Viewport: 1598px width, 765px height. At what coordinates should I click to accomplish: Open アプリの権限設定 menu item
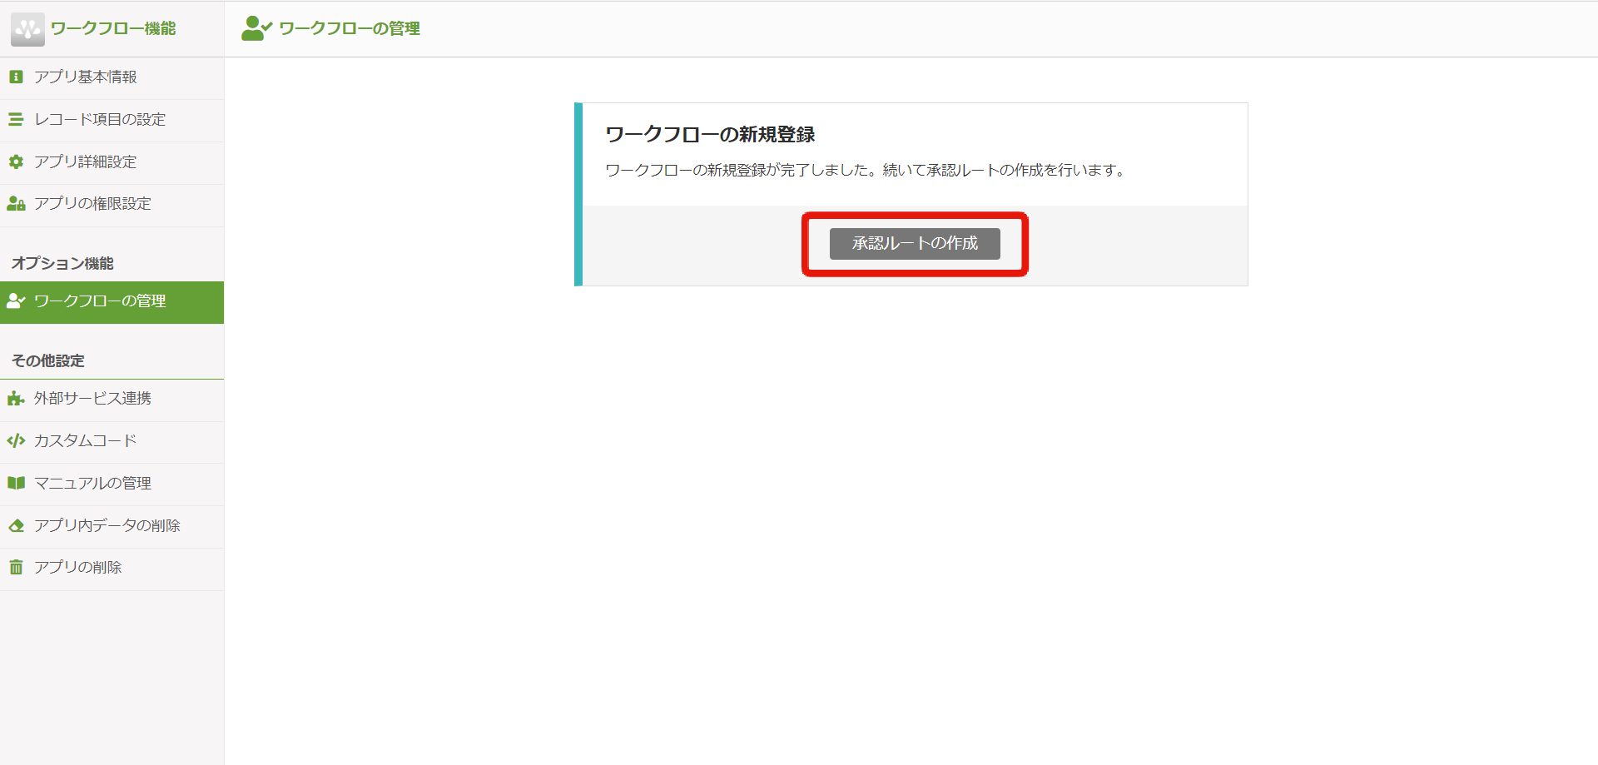pos(112,205)
